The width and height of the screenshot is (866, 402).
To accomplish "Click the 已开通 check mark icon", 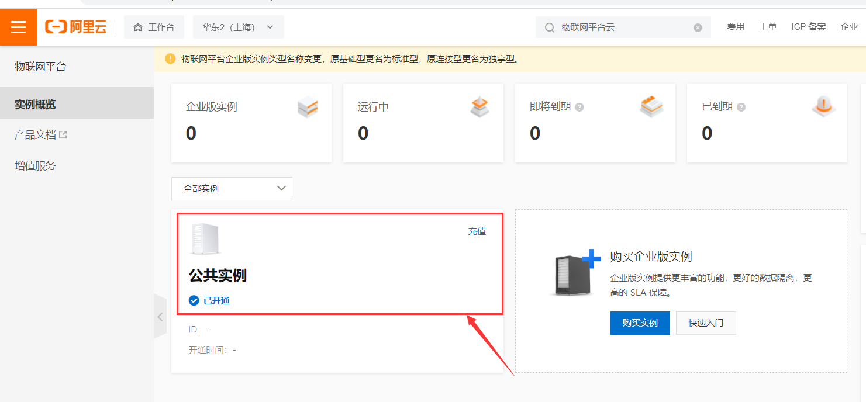I will pyautogui.click(x=194, y=300).
